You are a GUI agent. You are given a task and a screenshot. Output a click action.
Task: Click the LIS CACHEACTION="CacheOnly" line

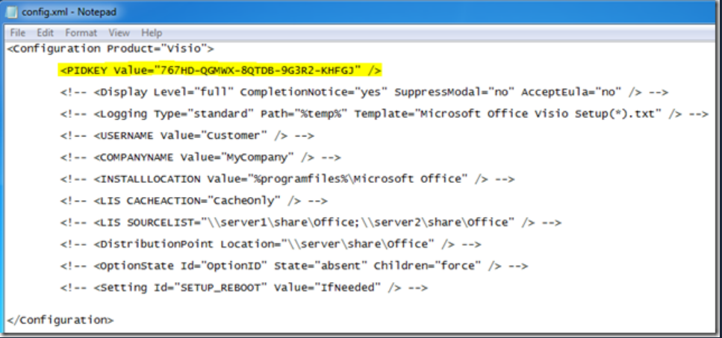(194, 201)
